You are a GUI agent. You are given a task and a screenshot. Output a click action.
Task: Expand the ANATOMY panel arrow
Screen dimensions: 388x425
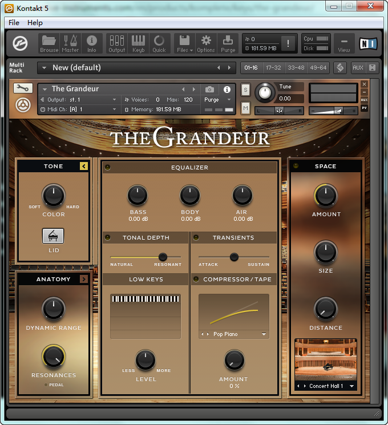tap(84, 279)
